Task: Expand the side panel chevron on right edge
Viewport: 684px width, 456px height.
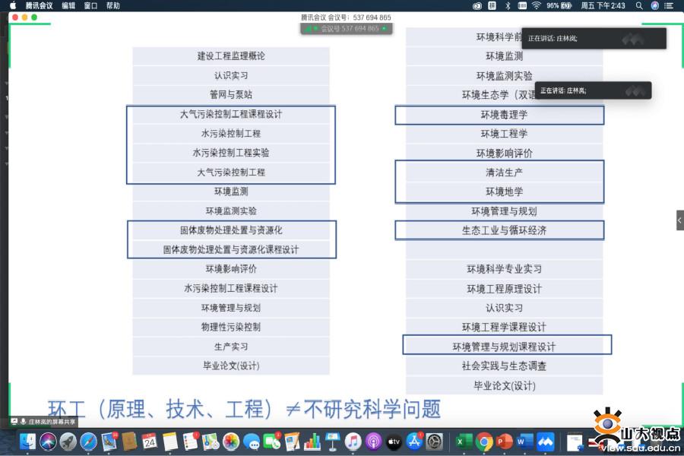Action: click(x=679, y=220)
